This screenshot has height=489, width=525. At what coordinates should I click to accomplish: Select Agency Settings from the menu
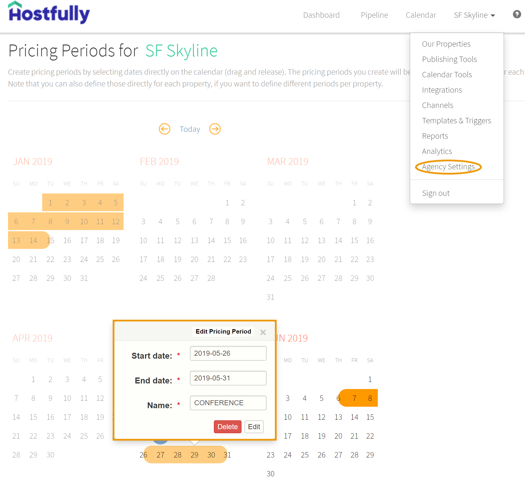(x=448, y=167)
